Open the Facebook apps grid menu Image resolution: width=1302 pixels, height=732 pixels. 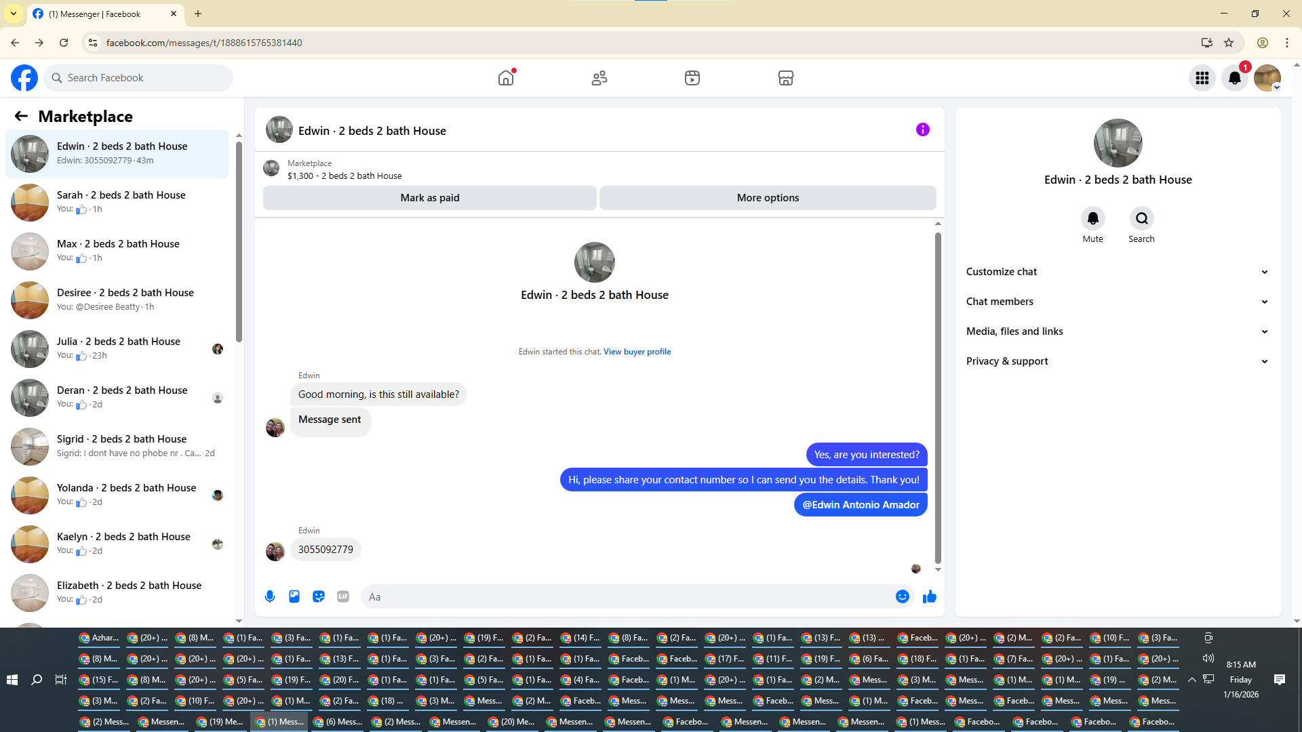click(1202, 78)
